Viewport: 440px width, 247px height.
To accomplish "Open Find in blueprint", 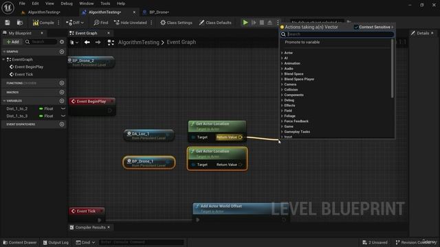I will [101, 23].
